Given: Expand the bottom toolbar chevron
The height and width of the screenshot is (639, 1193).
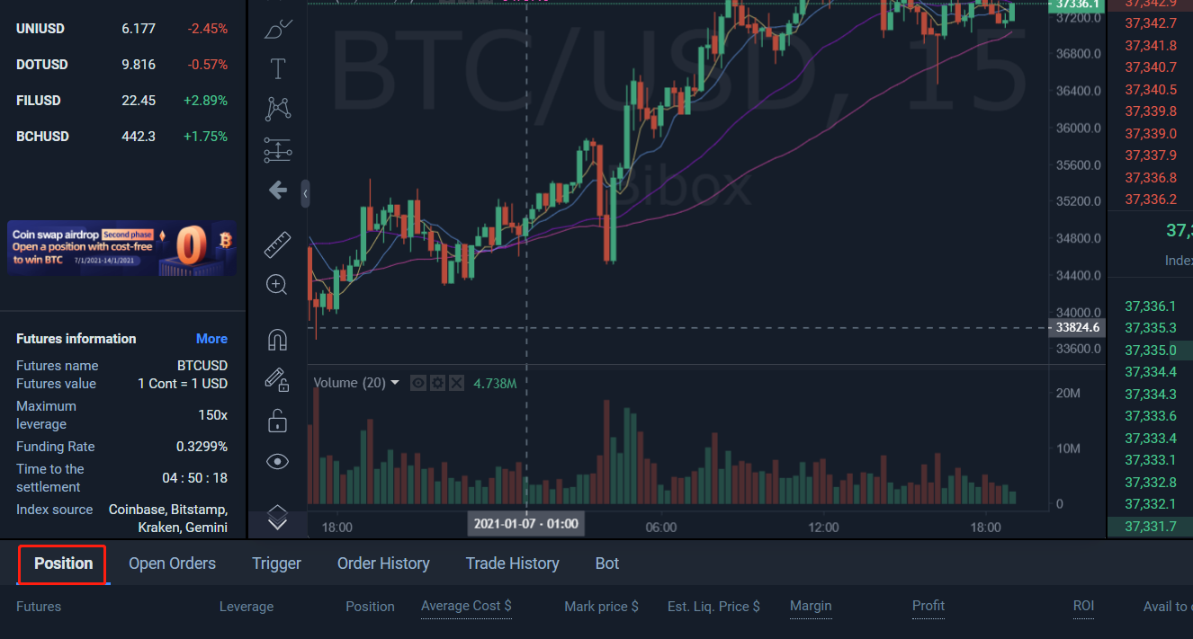Looking at the screenshot, I should (277, 518).
